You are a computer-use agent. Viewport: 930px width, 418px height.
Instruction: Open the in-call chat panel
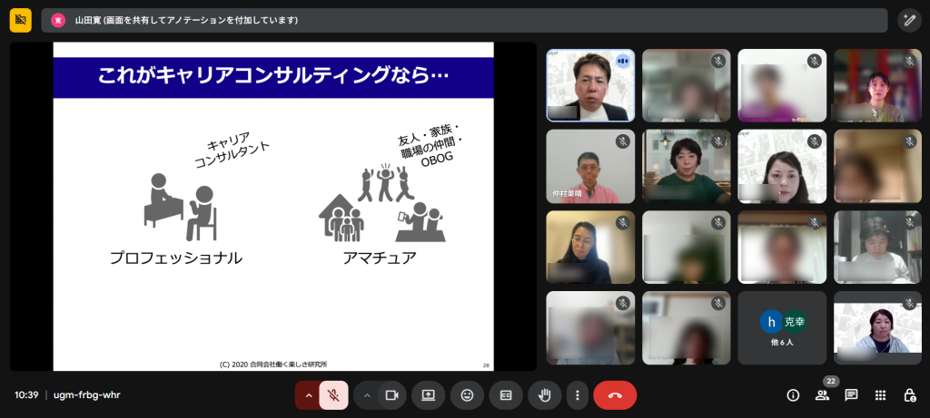pos(851,395)
